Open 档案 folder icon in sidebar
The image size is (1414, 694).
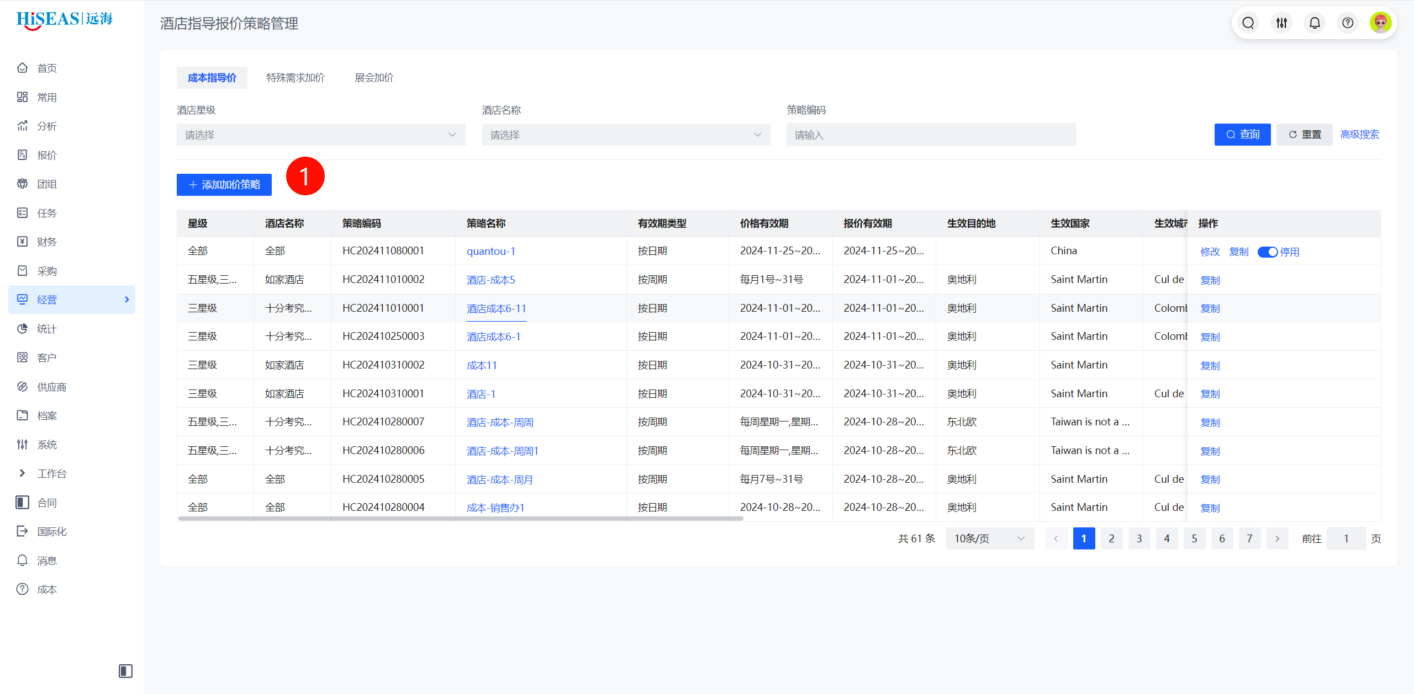pos(22,415)
